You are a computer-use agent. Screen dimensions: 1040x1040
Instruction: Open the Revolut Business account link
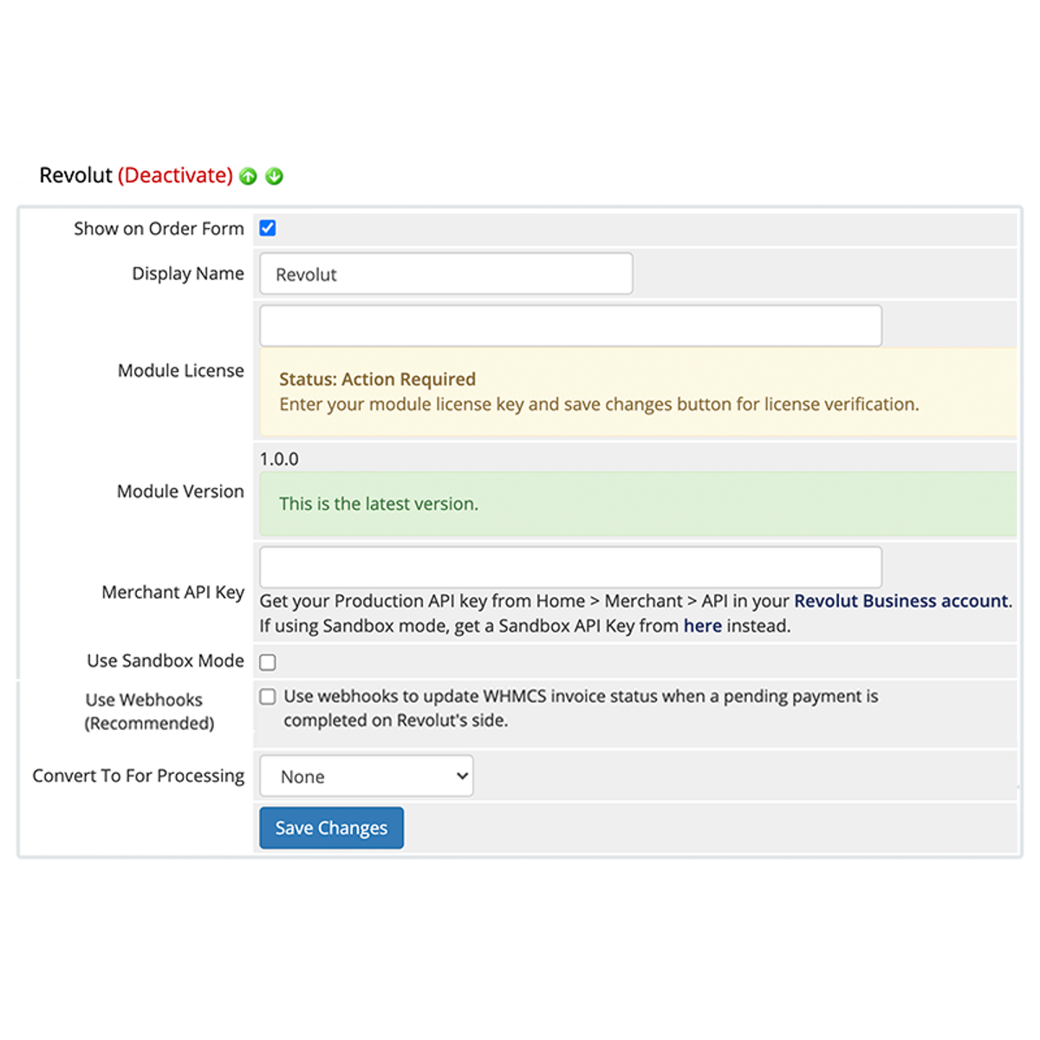(x=900, y=601)
